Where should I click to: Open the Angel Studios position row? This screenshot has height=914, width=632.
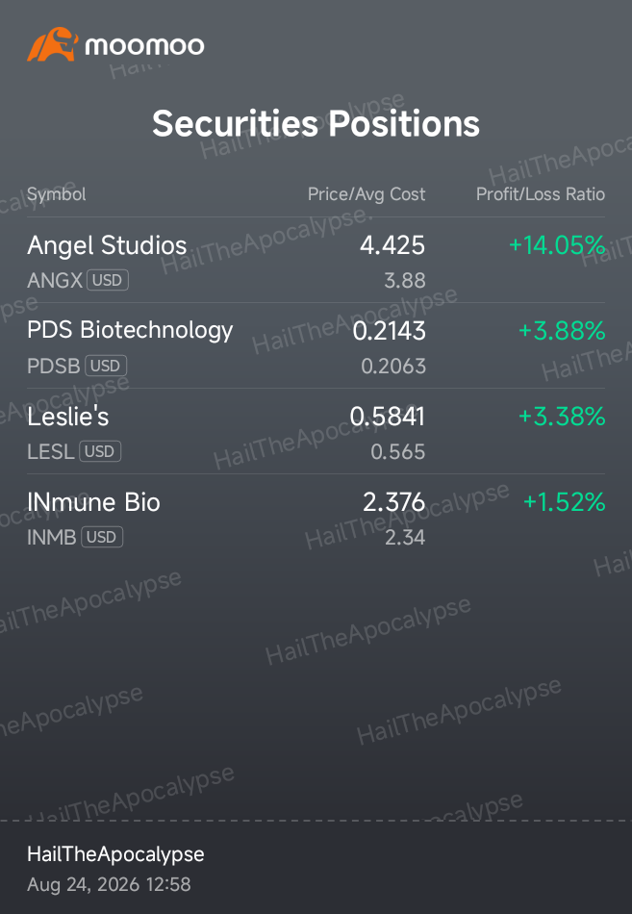point(316,261)
